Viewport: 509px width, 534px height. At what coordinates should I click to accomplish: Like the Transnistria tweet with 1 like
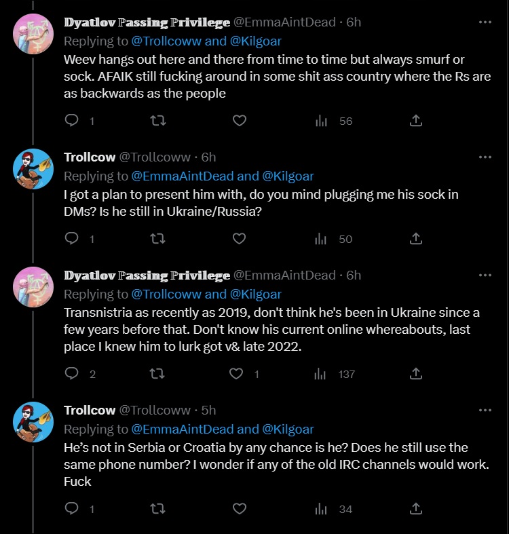coord(237,374)
